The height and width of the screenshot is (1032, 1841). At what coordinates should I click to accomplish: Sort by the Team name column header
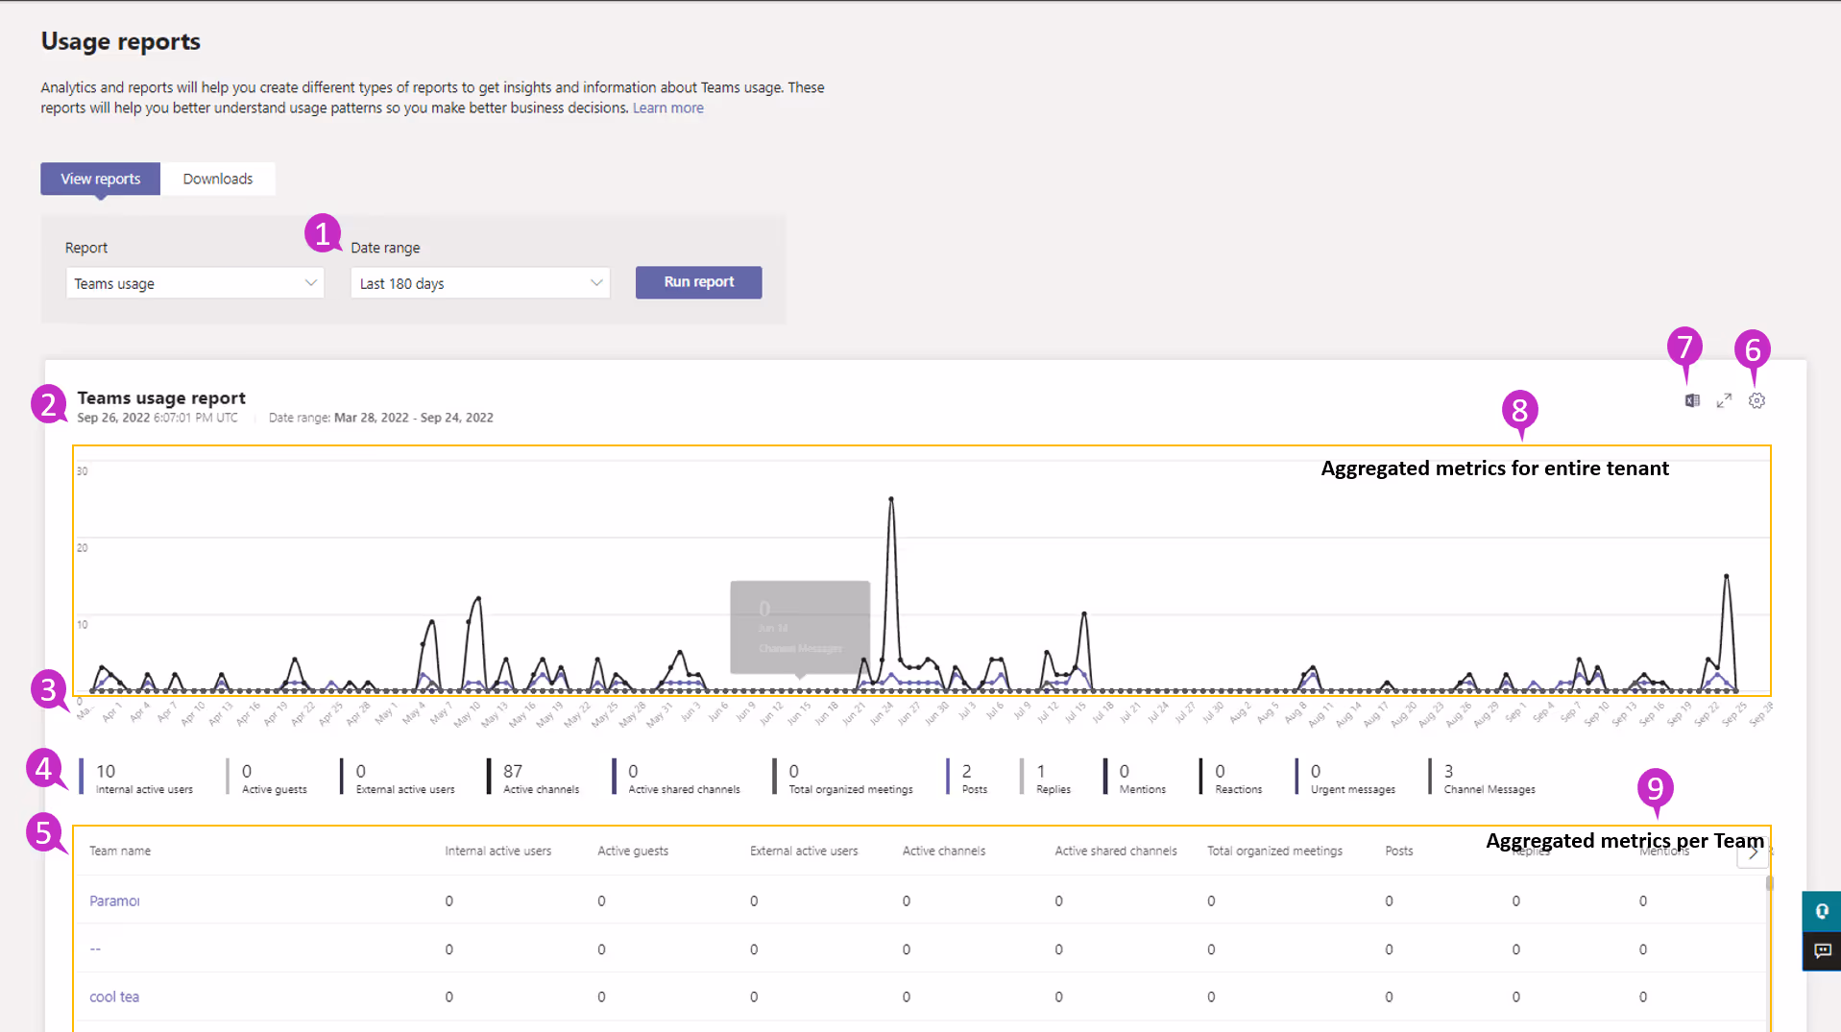[x=120, y=851]
